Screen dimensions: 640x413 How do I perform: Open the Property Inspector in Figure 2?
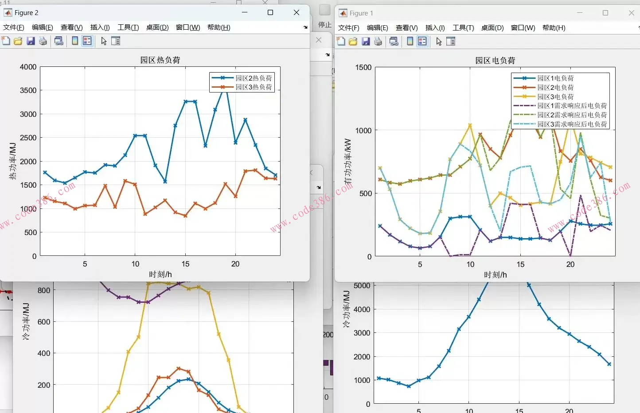pyautogui.click(x=116, y=41)
